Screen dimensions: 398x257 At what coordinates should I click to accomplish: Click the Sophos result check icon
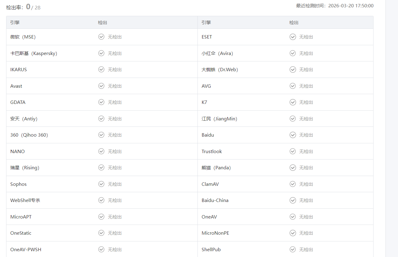(x=101, y=184)
